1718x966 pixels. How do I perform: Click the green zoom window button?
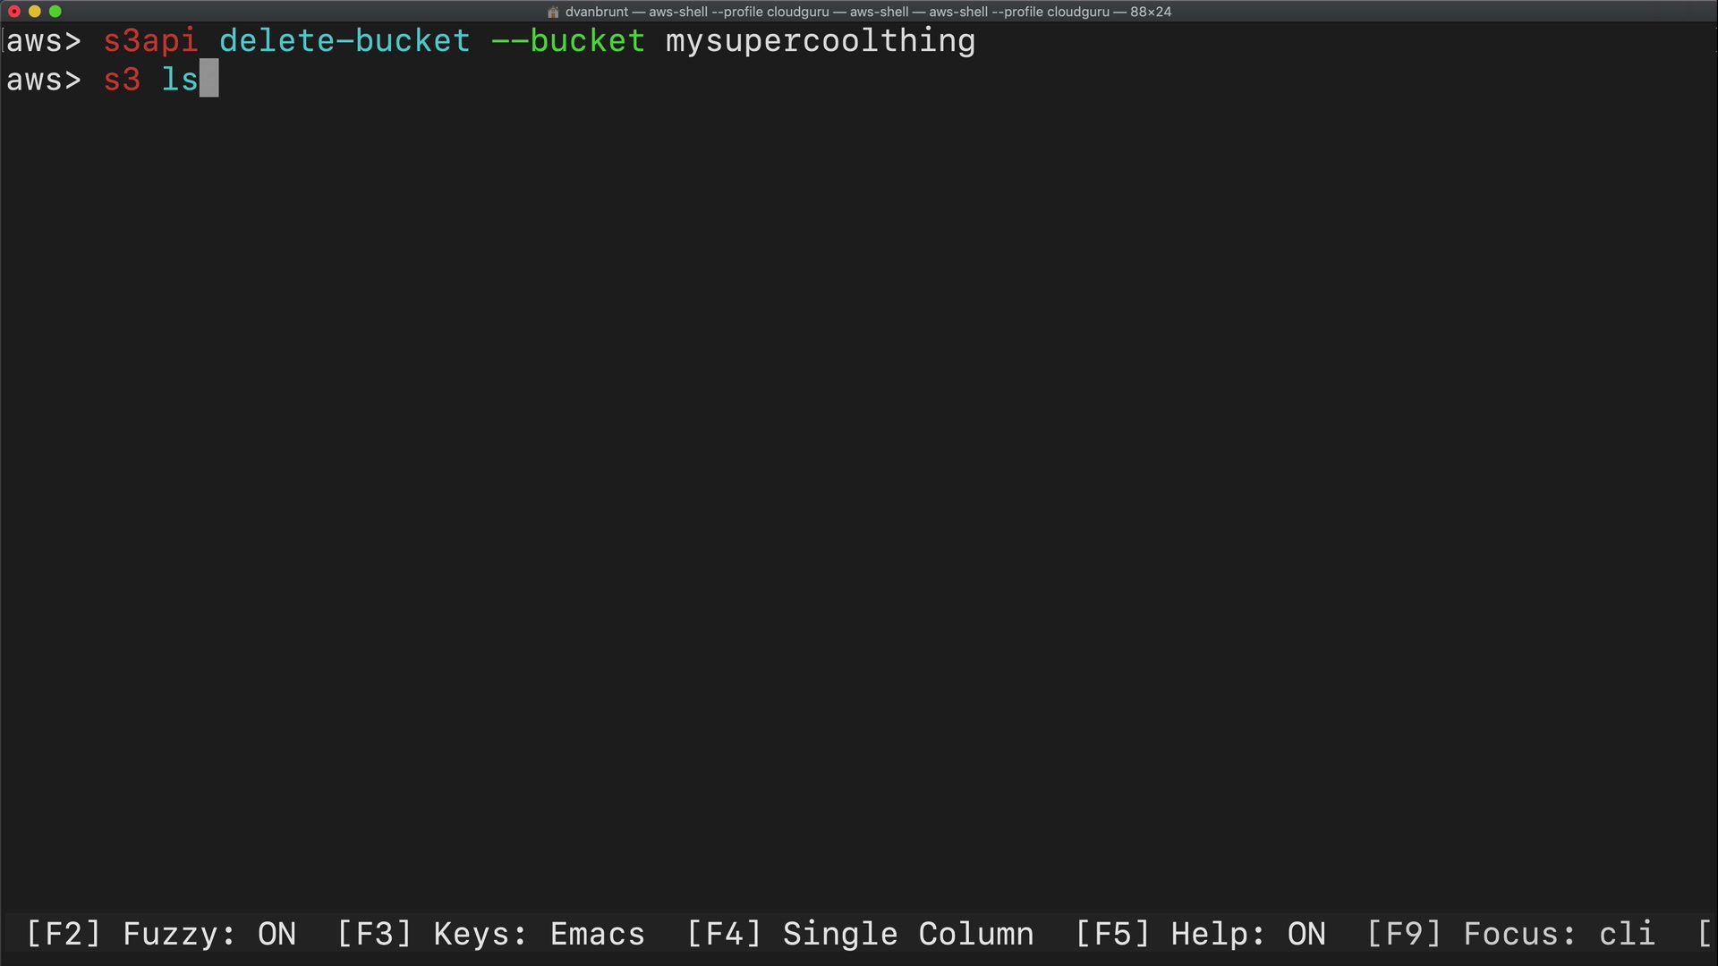(55, 12)
